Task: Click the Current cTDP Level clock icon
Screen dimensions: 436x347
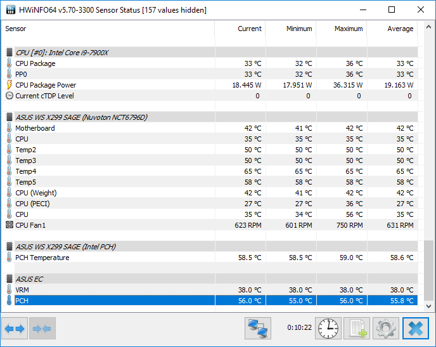Action: point(10,96)
